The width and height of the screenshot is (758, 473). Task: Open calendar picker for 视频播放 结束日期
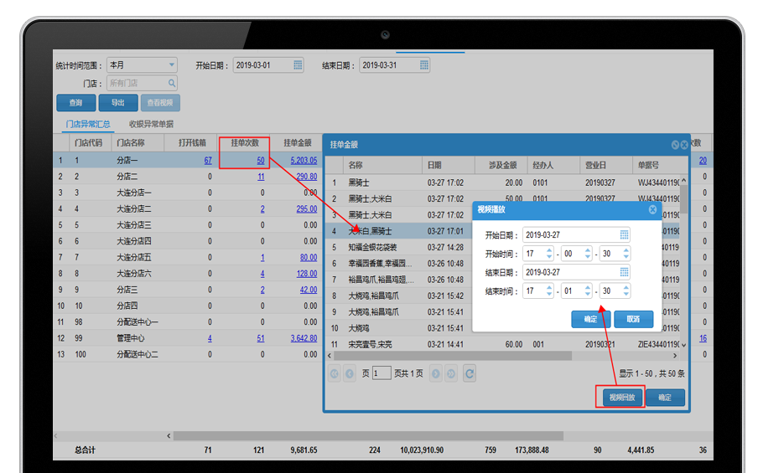point(624,272)
